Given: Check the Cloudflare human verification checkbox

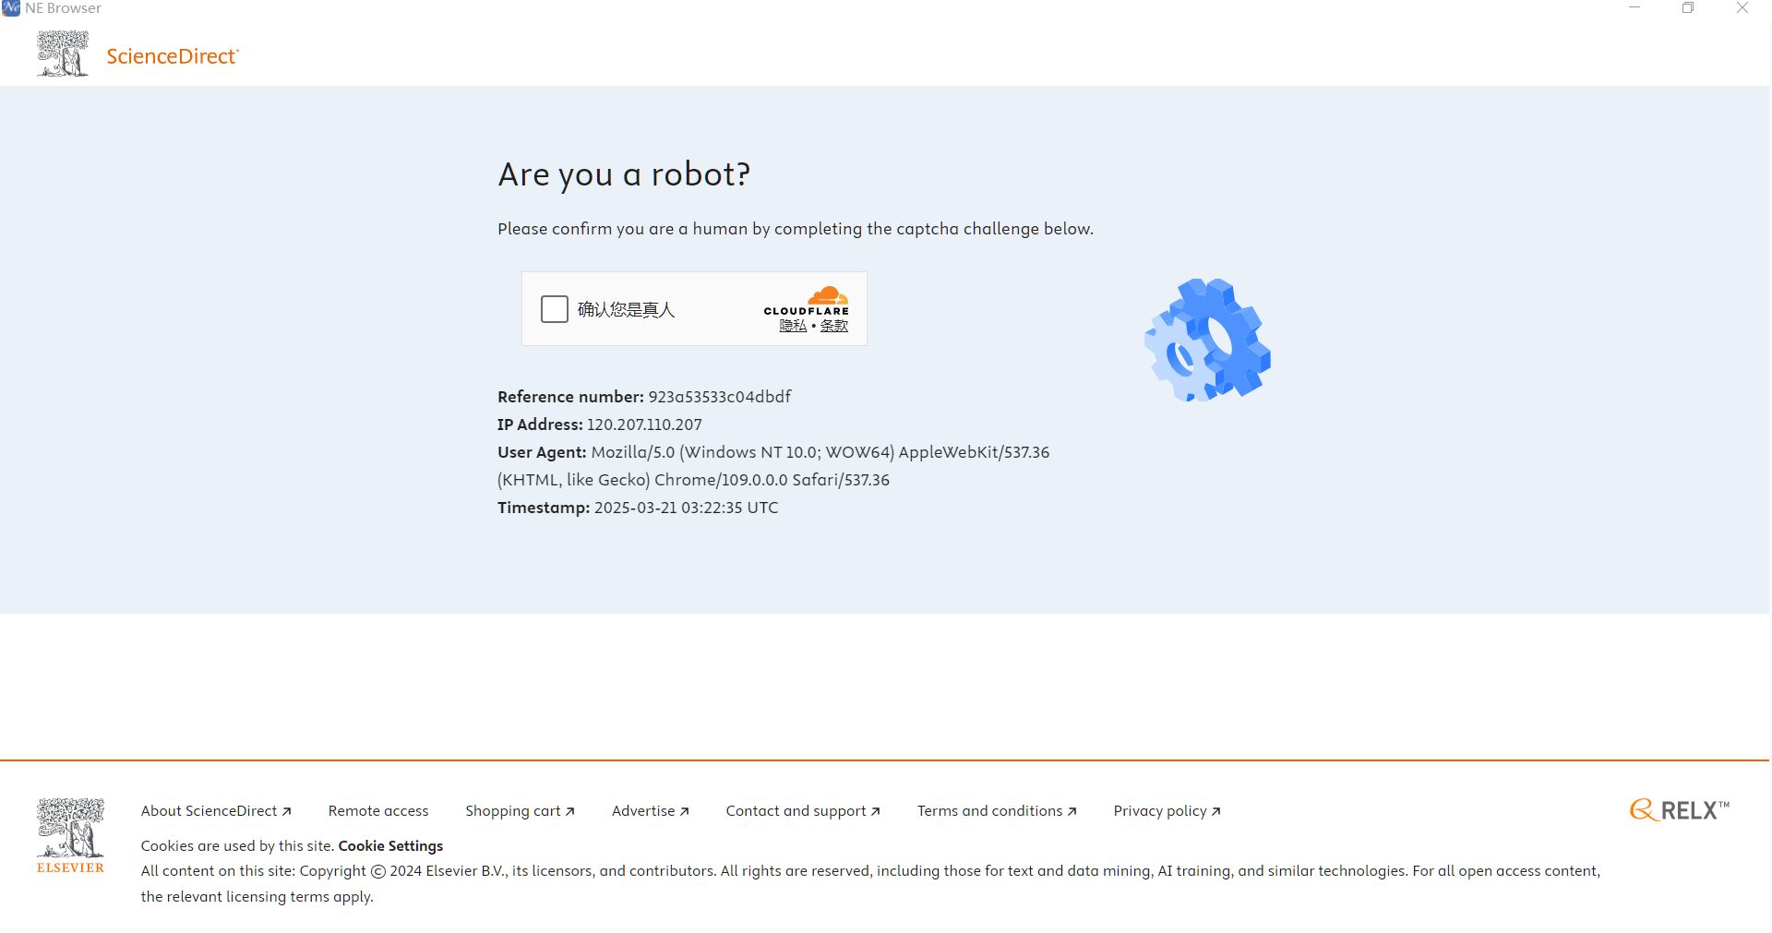Looking at the screenshot, I should [554, 309].
